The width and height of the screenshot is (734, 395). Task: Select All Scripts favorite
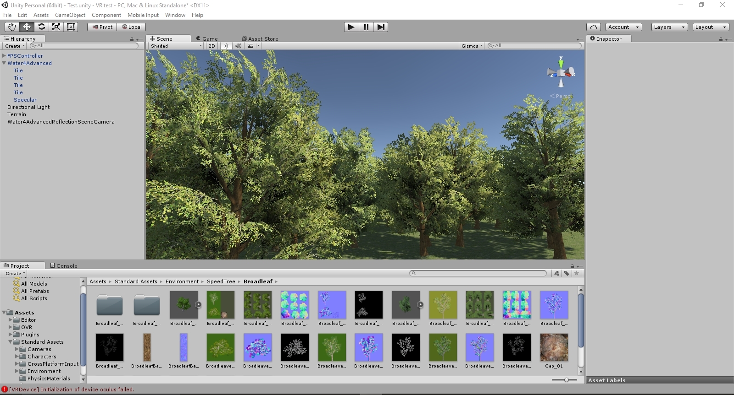[34, 298]
